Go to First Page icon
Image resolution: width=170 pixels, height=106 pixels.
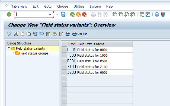pyautogui.click(x=115, y=14)
